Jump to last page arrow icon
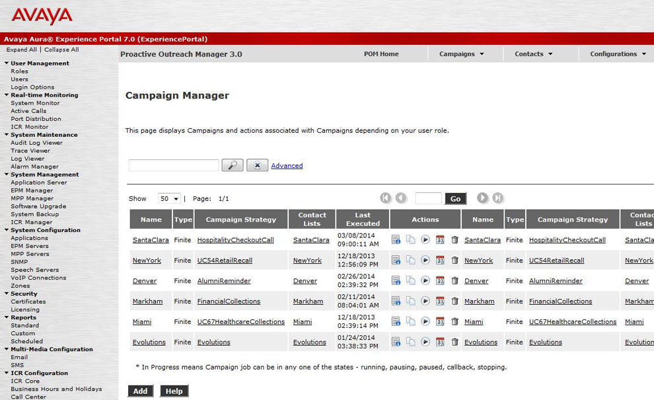This screenshot has width=654, height=400. [498, 198]
